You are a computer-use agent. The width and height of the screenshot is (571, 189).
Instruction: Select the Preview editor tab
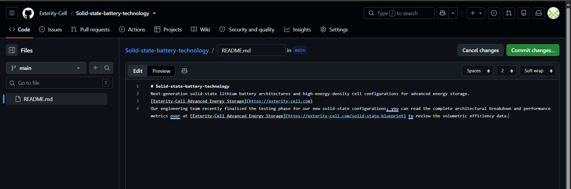pyautogui.click(x=161, y=71)
